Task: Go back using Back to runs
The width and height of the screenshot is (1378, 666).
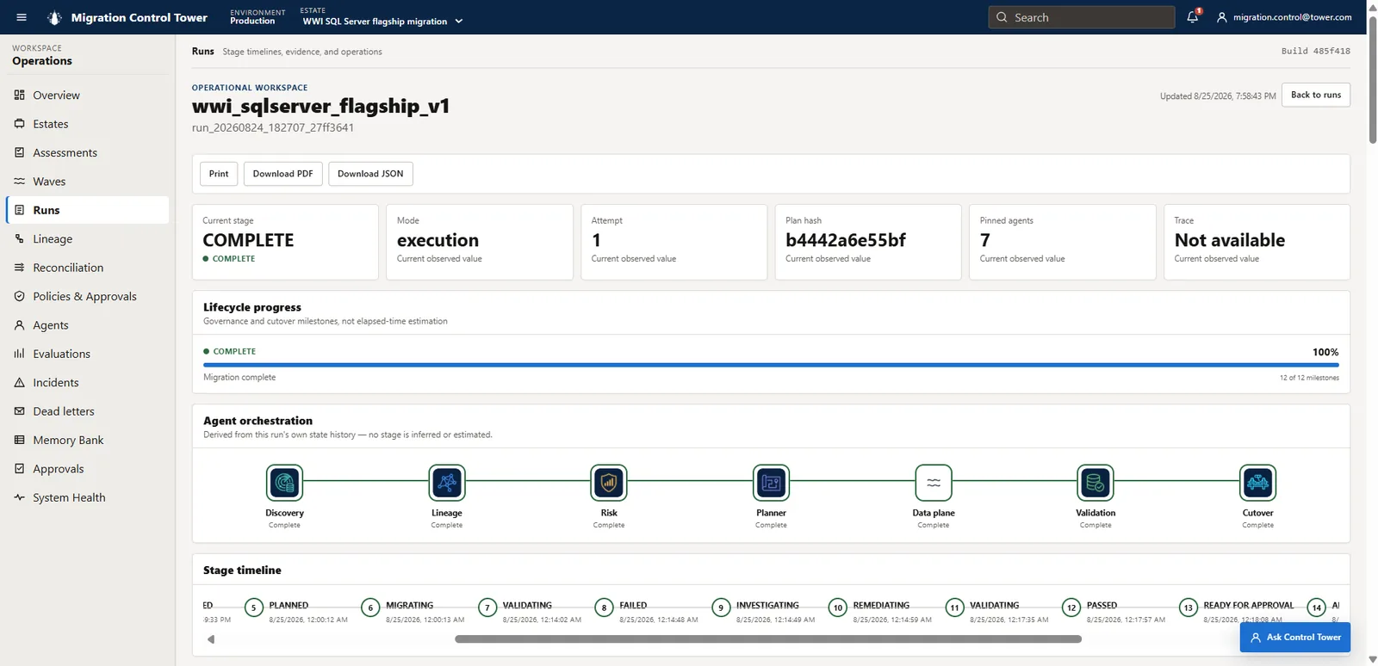Action: (1316, 95)
